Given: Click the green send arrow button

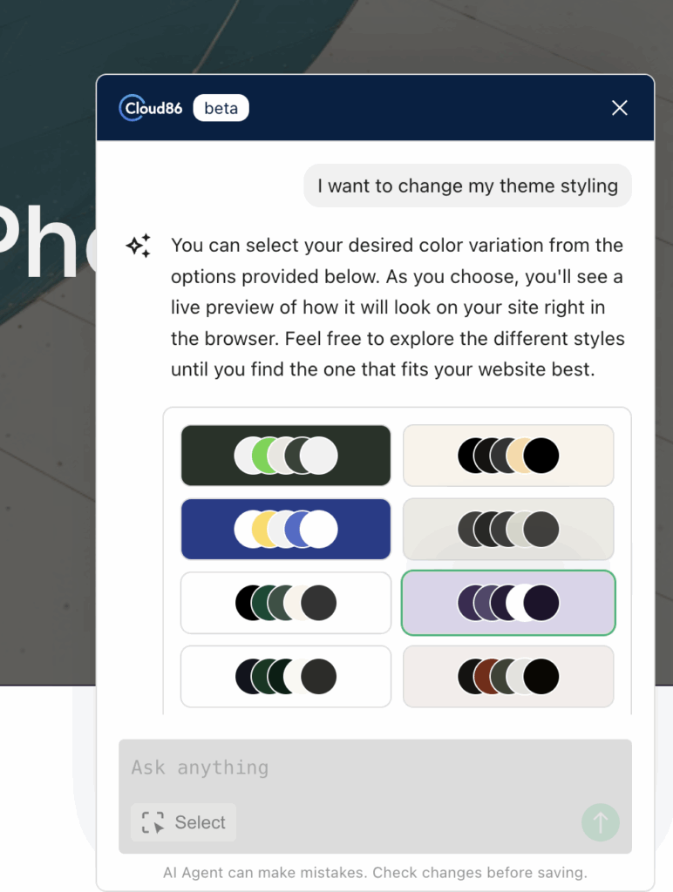Looking at the screenshot, I should (600, 821).
